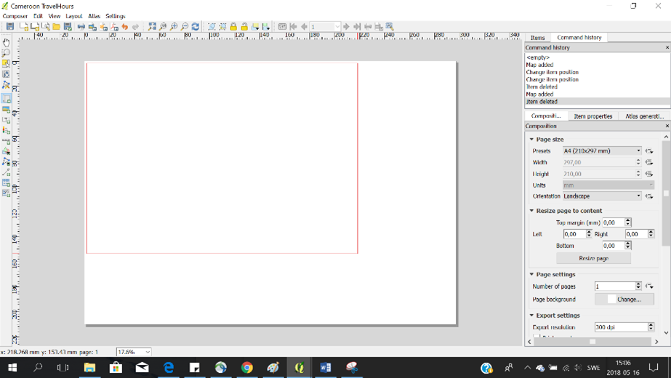Screen dimensions: 671x378
Task: Click the Print icon in toolbar
Action: (x=81, y=27)
